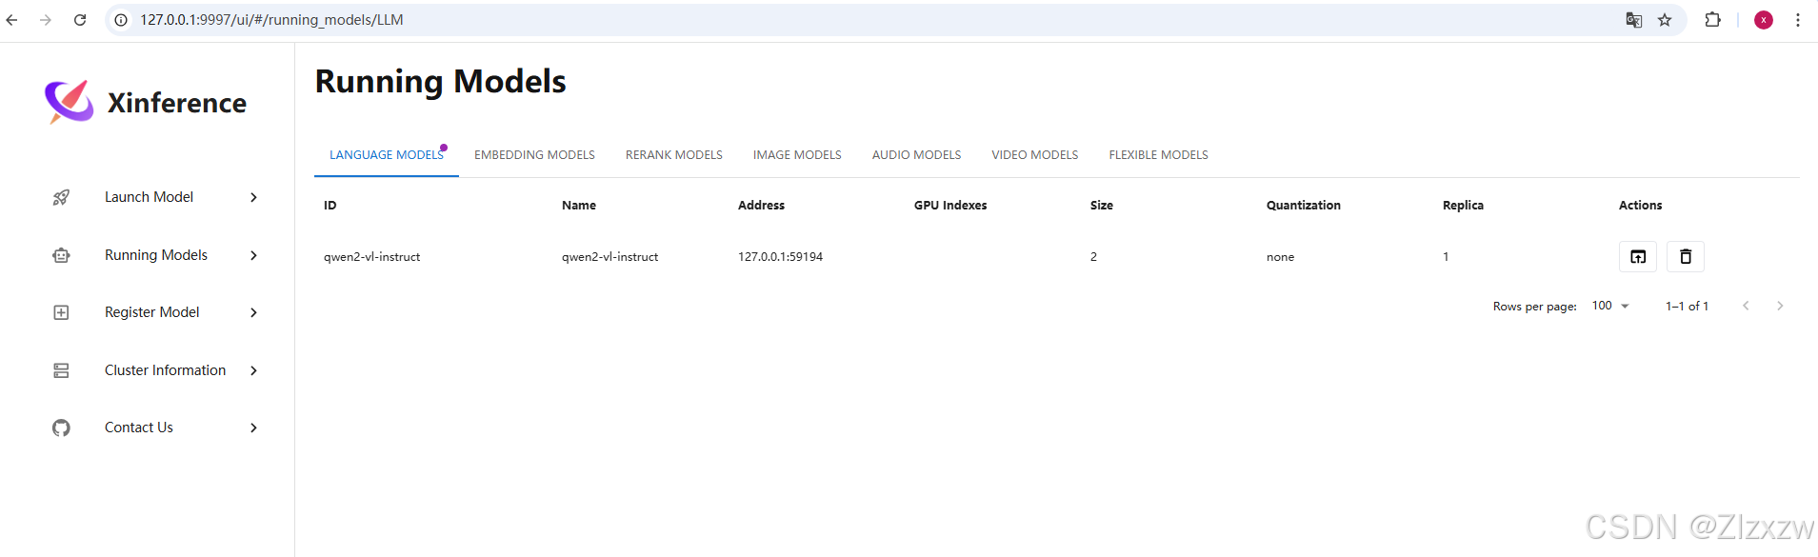Click the size value 2

(x=1093, y=257)
